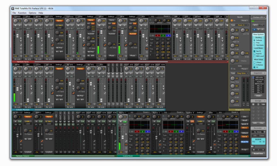Open the Main channel wrench icon
This screenshot has width=277, height=166.
coord(214,141)
